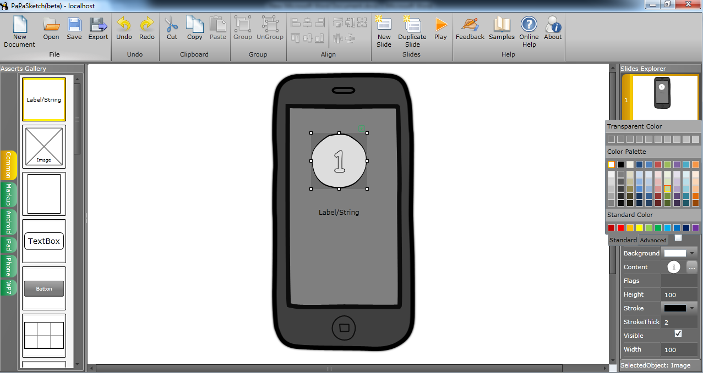703x373 pixels.
Task: Select the empty rectangle asset
Action: pos(44,194)
